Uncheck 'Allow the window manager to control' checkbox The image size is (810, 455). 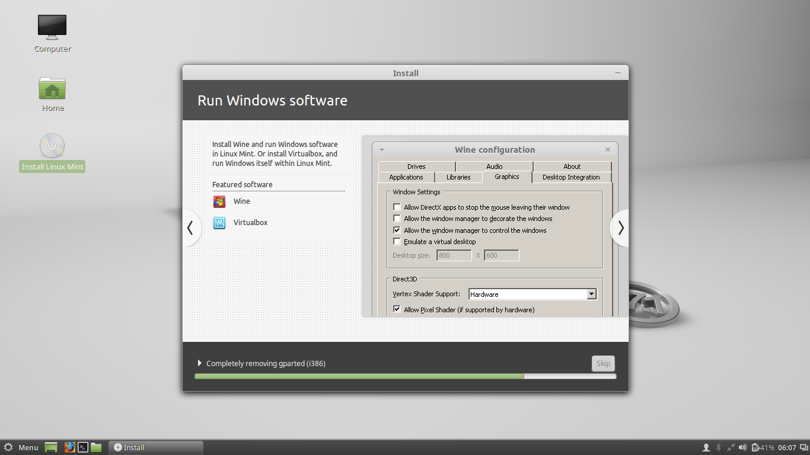click(x=397, y=230)
